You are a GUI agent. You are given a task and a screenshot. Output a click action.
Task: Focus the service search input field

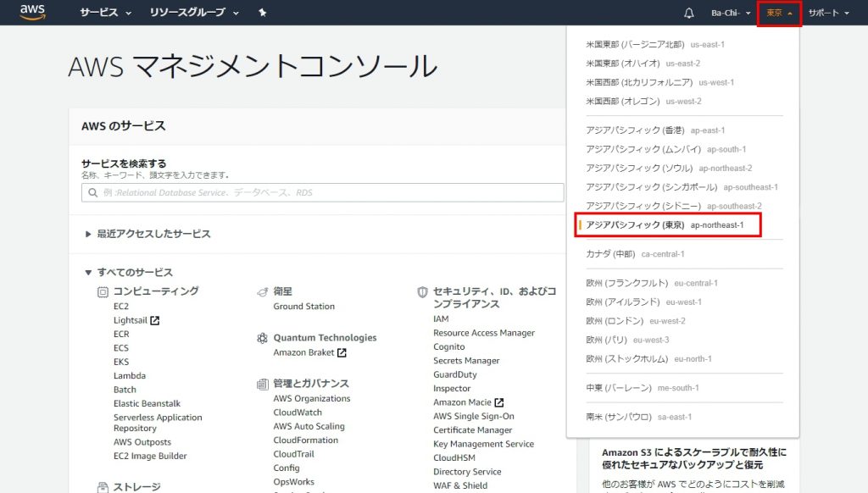point(323,192)
